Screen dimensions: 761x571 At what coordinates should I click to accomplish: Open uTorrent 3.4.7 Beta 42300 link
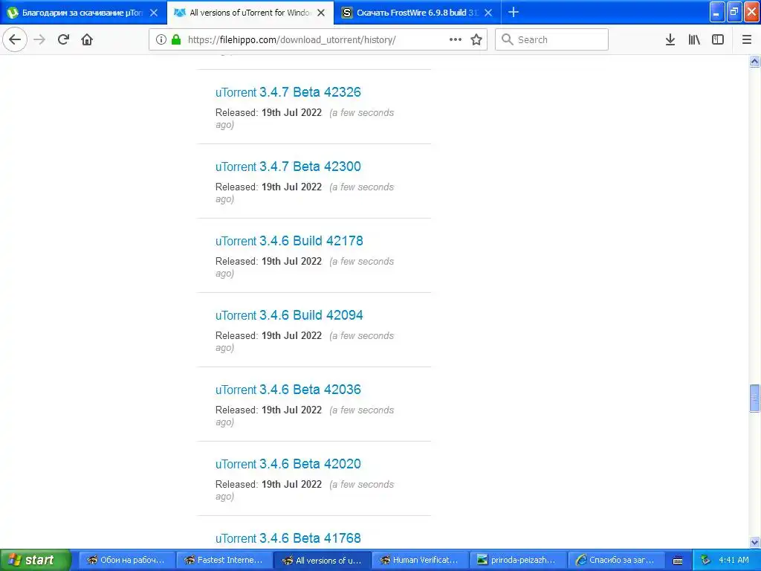[x=288, y=166]
